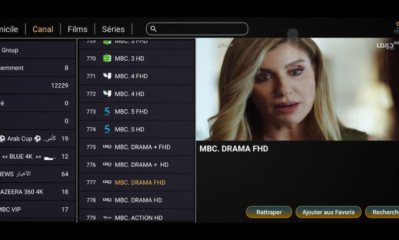Viewport: 399px width, 240px height.
Task: Click the MBC Drama HD logo icon
Action: pyautogui.click(x=107, y=200)
